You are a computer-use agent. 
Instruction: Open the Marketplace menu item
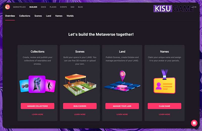point(19,7)
